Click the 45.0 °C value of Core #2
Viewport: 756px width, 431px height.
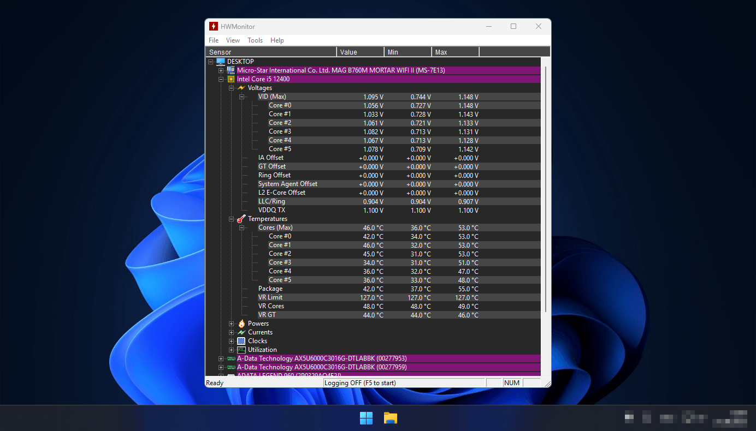coord(372,254)
